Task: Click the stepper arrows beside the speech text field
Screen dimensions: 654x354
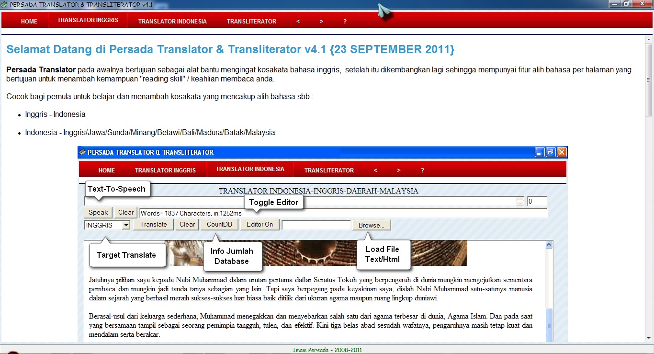Action: (x=520, y=202)
